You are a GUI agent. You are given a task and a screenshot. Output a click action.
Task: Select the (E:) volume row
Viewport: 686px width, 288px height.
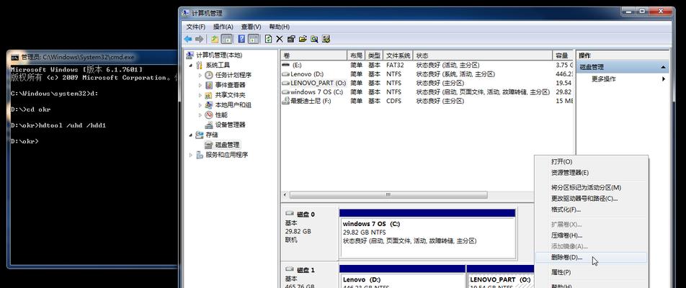tap(427, 65)
